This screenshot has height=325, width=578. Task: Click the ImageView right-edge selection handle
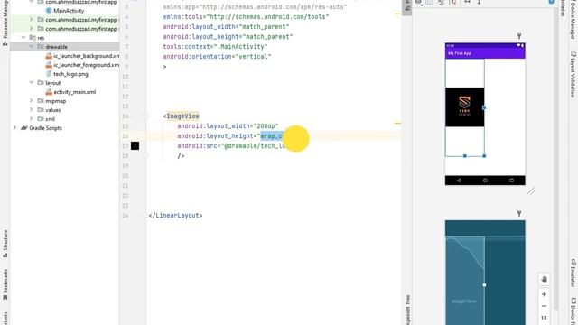484,107
